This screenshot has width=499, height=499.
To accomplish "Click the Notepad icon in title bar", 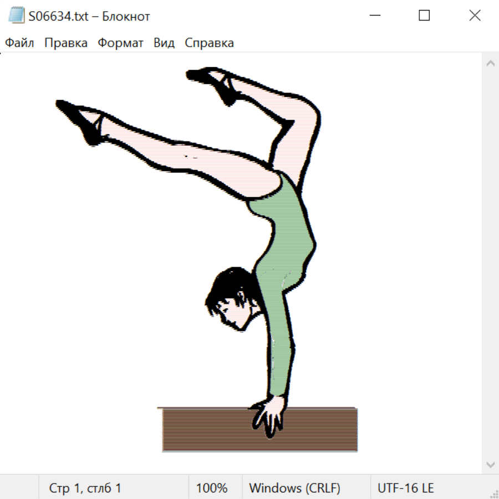I will [x=16, y=16].
